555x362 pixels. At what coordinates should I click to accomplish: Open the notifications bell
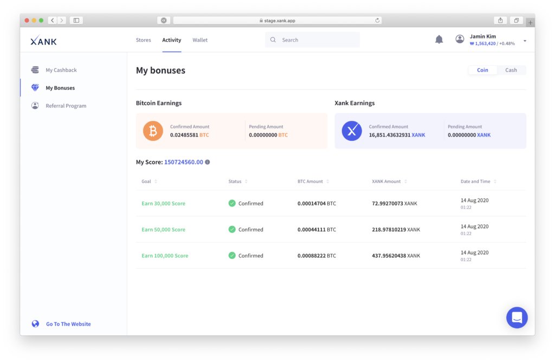pyautogui.click(x=439, y=39)
